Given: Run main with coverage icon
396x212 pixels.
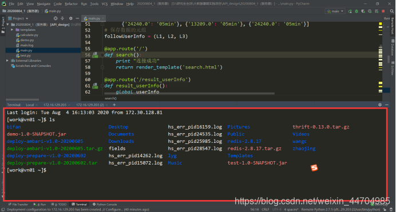Looking at the screenshot, I should pos(363,11).
